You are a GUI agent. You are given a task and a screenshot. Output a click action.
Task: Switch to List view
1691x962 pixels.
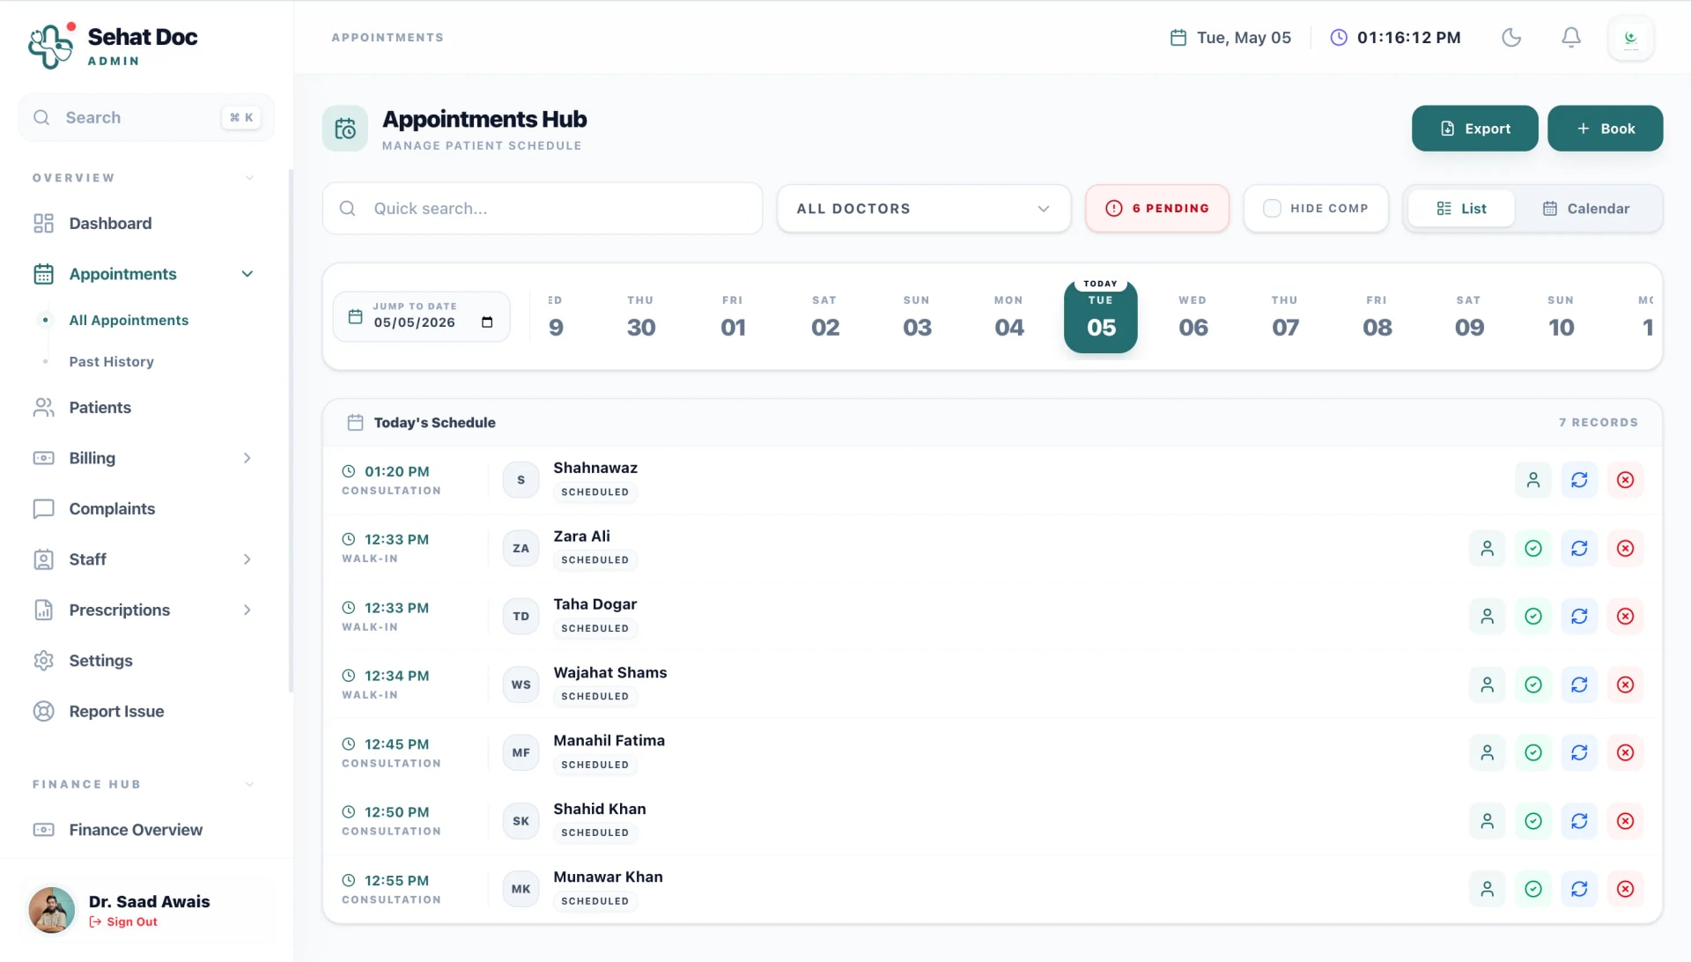coord(1461,209)
